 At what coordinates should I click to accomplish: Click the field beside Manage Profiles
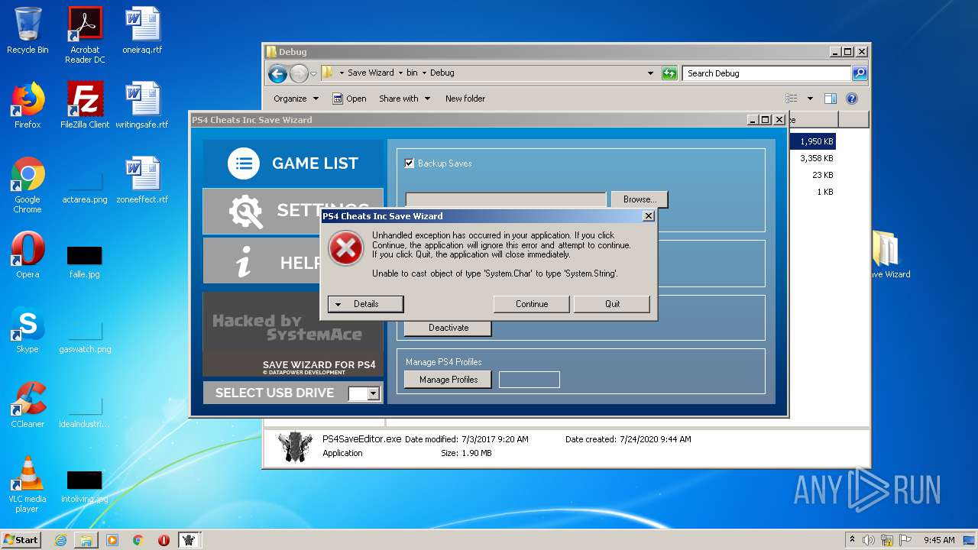click(529, 380)
